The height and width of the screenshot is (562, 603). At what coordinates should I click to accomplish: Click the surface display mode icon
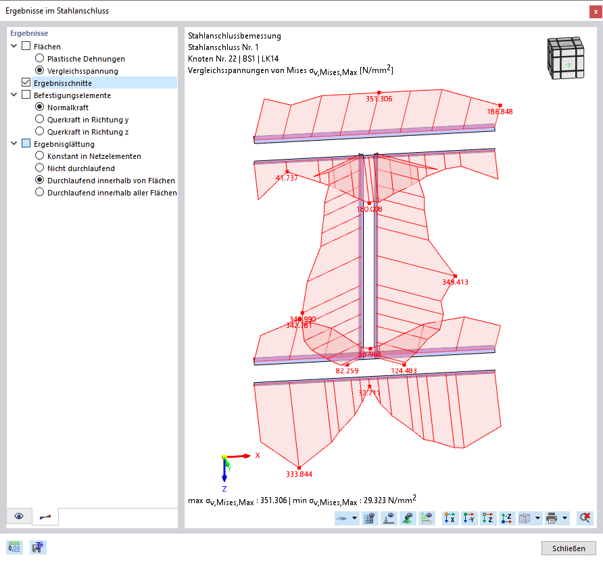(x=341, y=518)
